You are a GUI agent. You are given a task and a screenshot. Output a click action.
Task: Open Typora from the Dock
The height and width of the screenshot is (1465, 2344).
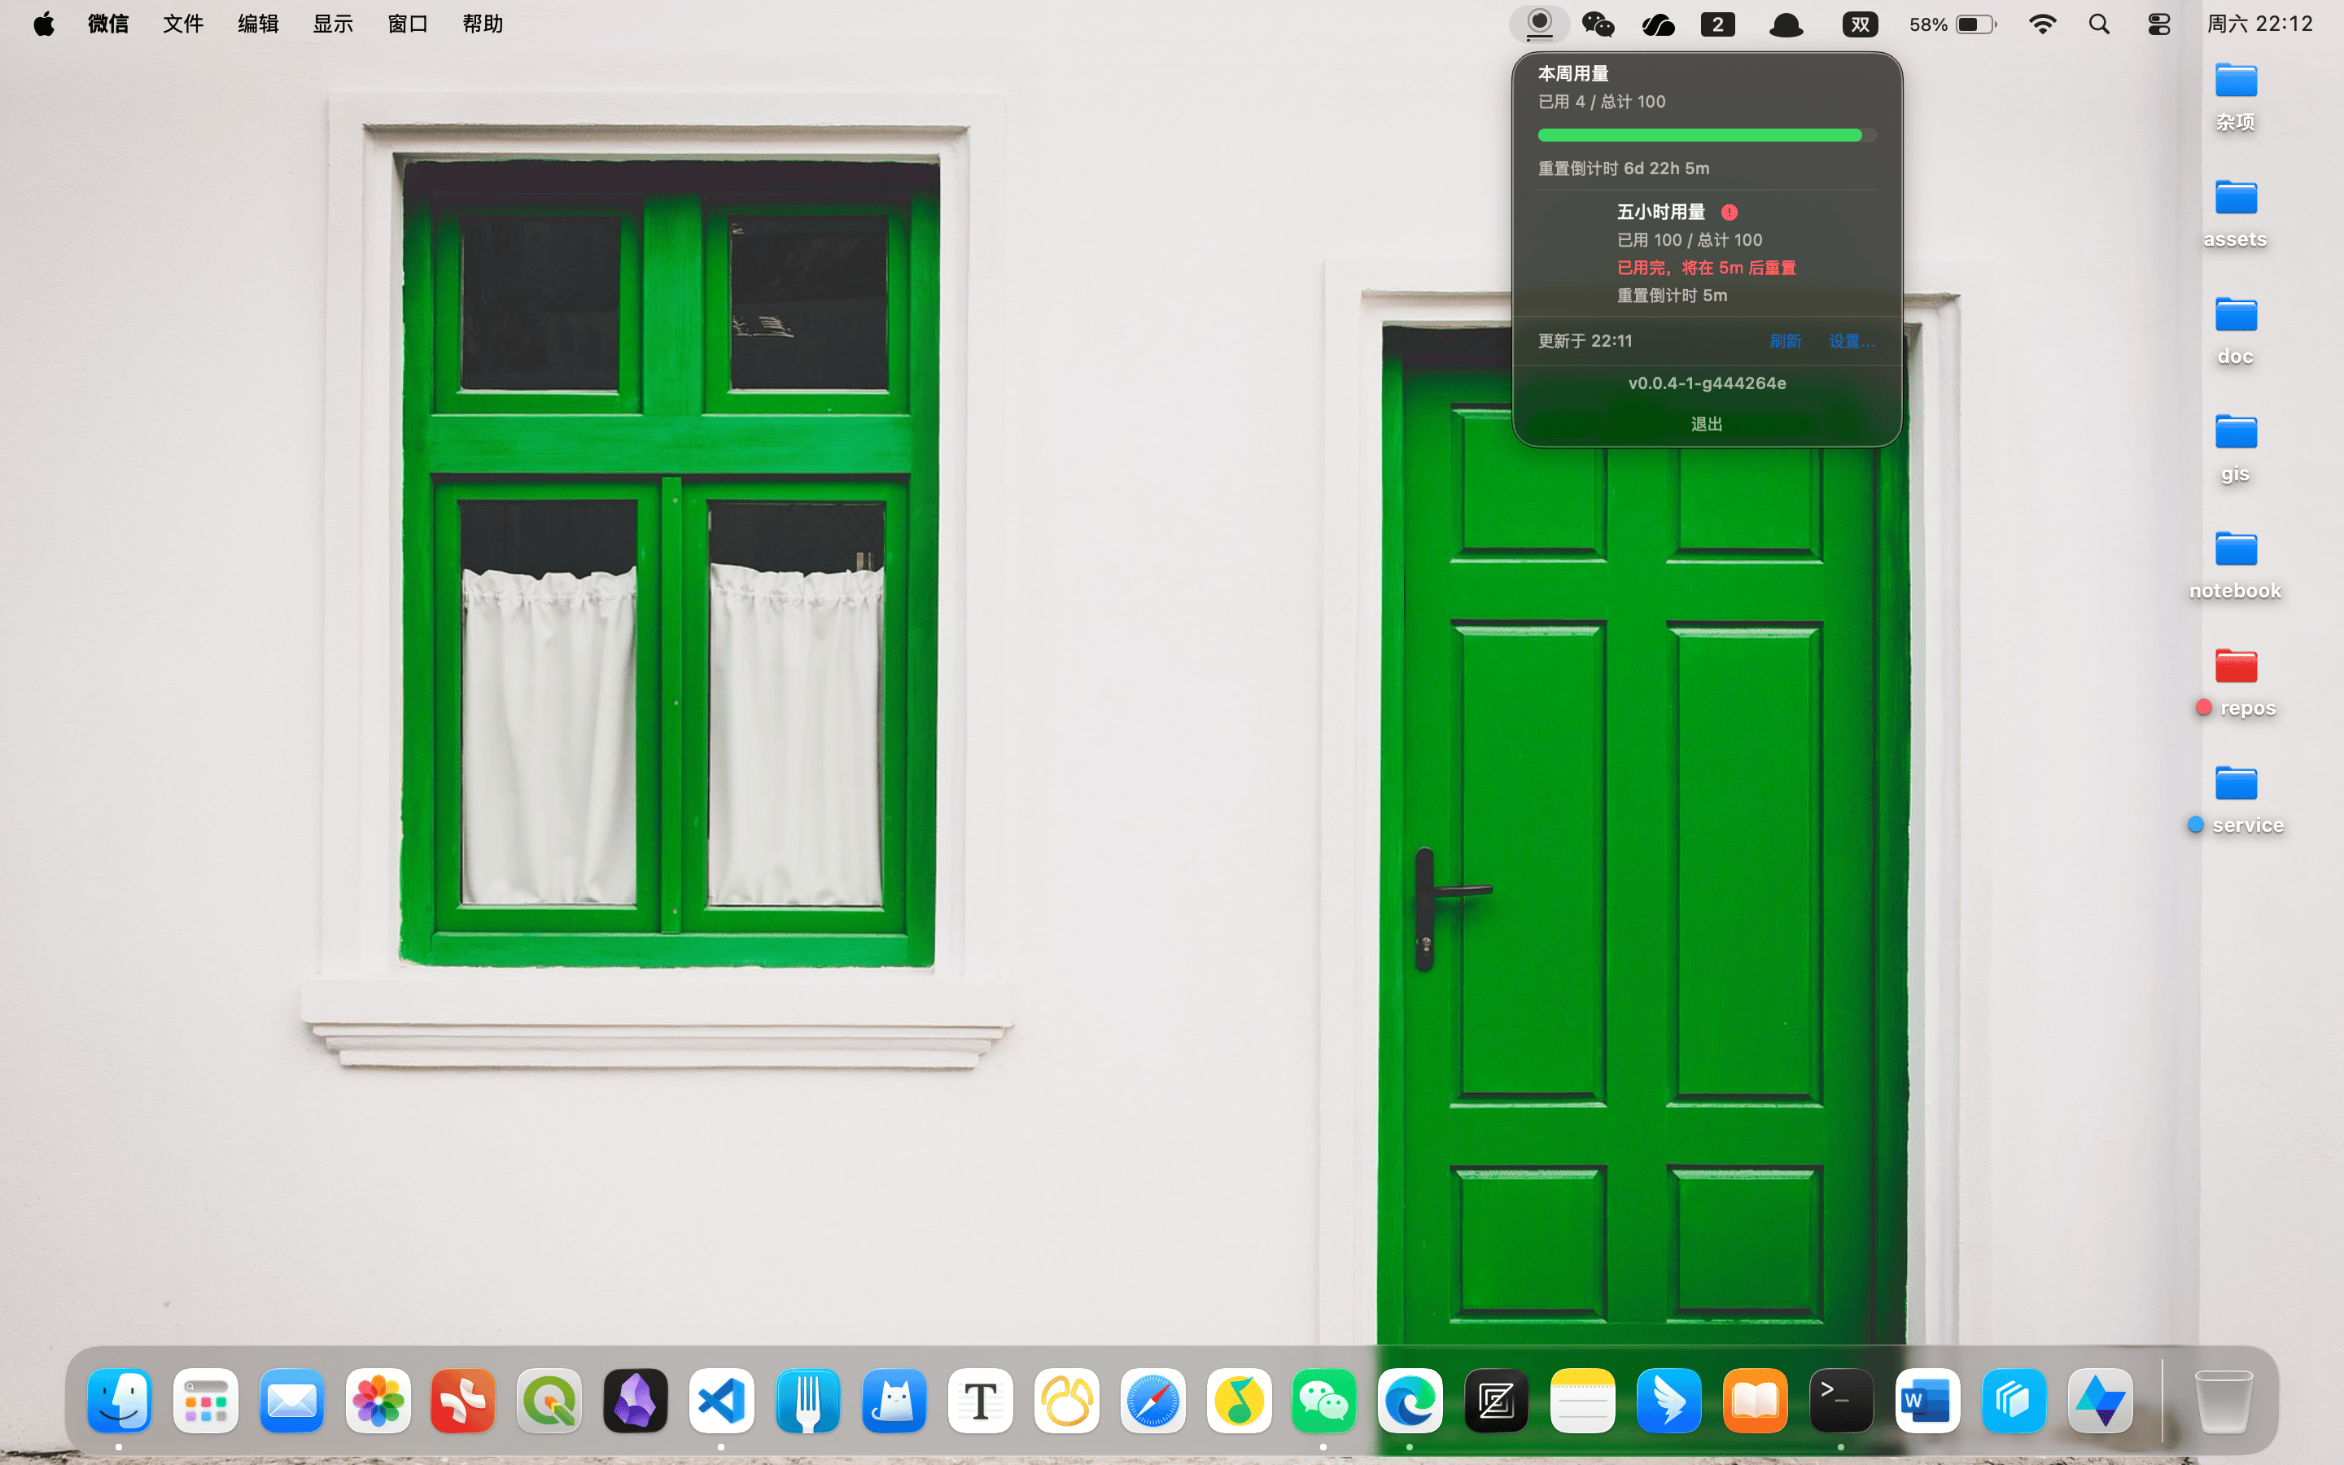[980, 1401]
